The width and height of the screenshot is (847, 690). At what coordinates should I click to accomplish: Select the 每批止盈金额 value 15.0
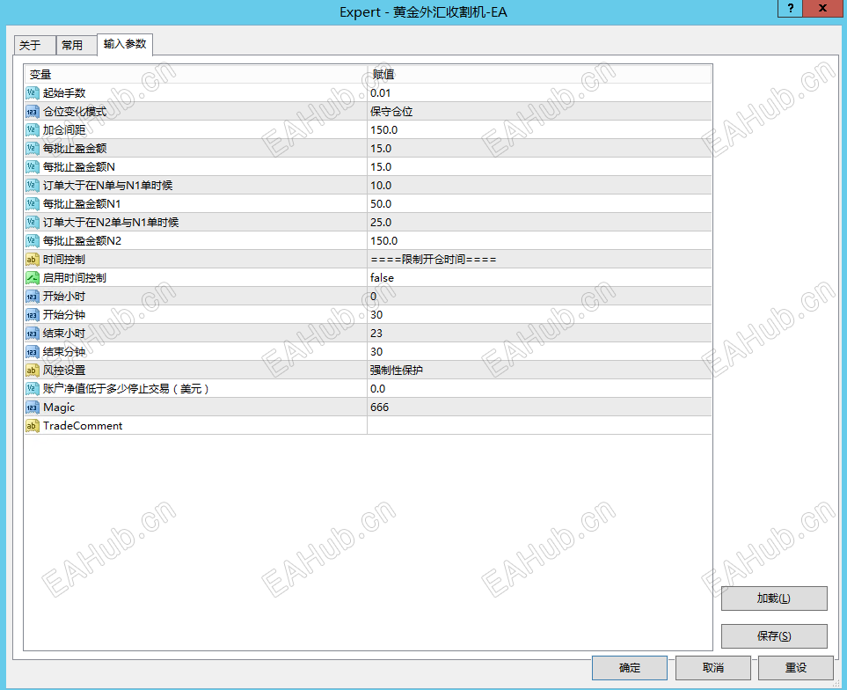click(539, 148)
